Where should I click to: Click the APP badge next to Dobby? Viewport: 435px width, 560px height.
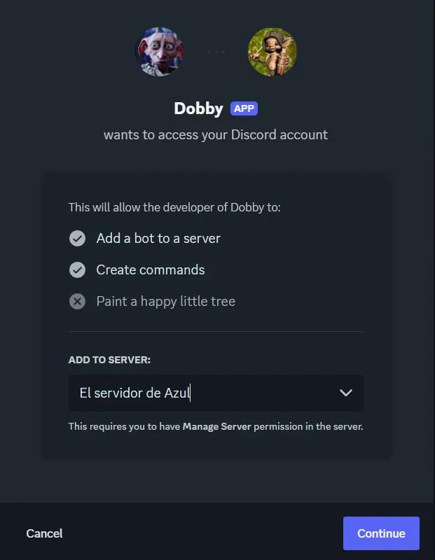(244, 108)
